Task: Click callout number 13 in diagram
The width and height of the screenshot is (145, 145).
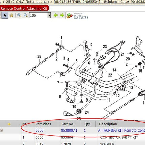Action: [x=131, y=87]
